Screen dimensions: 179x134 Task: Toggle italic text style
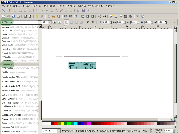(59, 22)
